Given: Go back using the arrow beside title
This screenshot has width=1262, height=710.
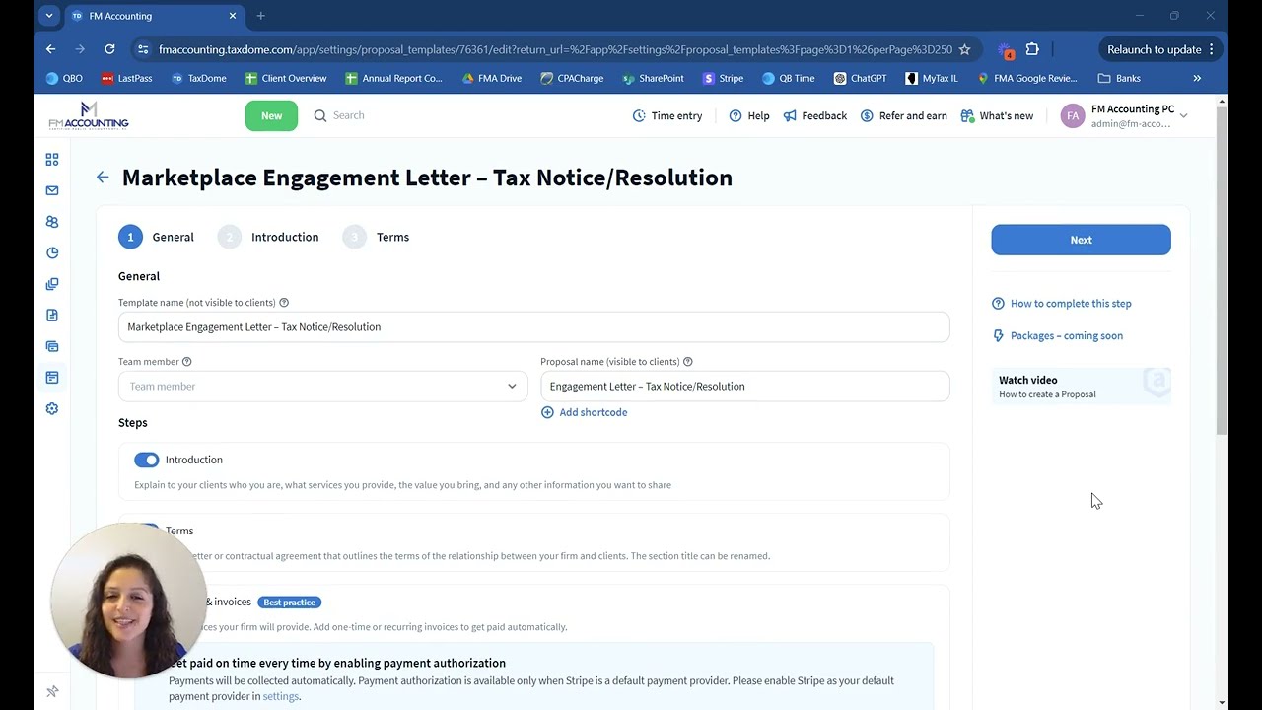Looking at the screenshot, I should click(103, 177).
